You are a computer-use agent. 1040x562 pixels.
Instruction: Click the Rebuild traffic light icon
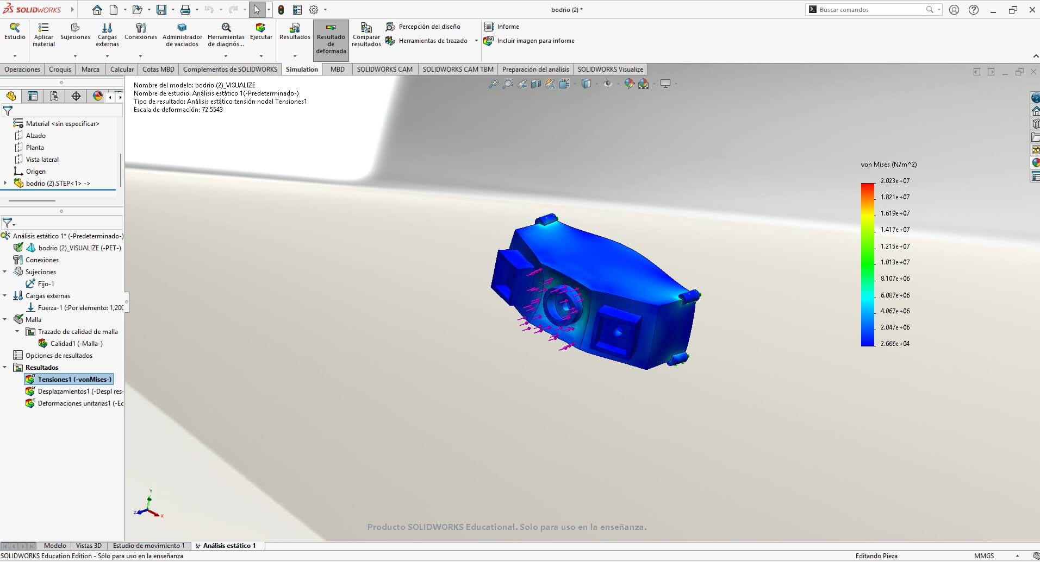click(x=281, y=10)
